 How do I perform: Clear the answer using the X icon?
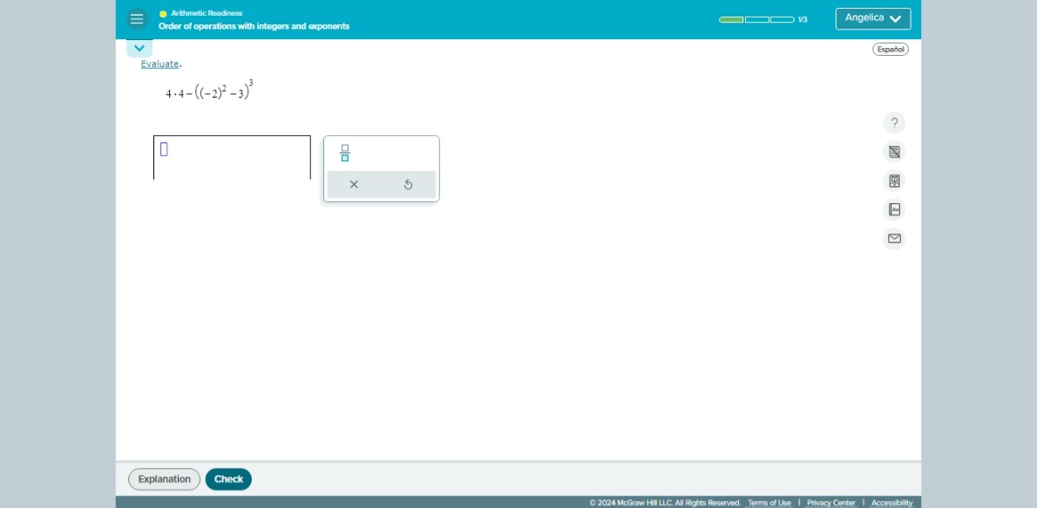354,184
